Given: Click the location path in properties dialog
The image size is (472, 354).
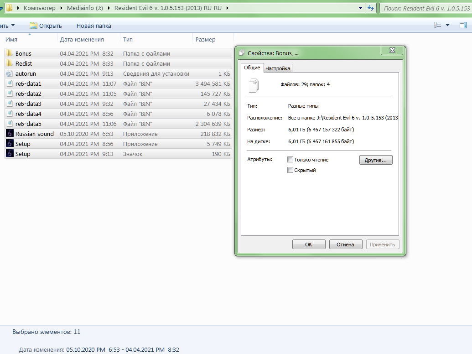Looking at the screenshot, I should tap(343, 118).
